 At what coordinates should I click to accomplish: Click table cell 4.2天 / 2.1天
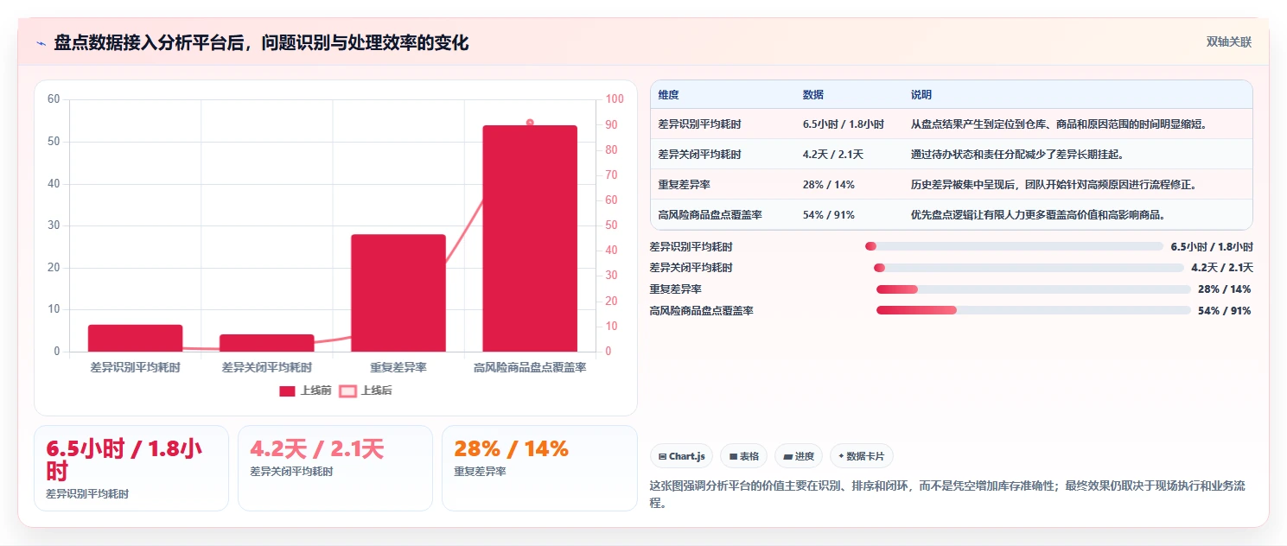[x=833, y=155]
